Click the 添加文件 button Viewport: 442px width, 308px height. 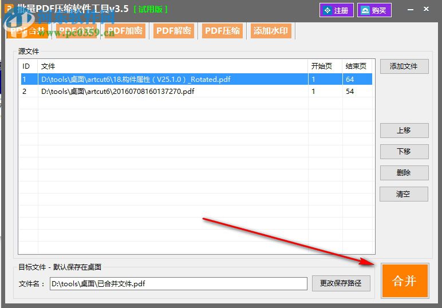point(404,66)
